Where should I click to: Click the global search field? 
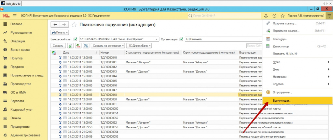tap(225, 16)
